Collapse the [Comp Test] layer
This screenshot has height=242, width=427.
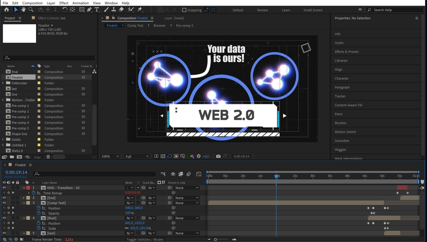pyautogui.click(x=24, y=203)
